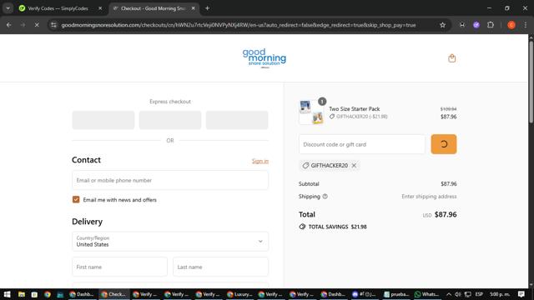Viewport: 534px width, 300px height.
Task: Close the Checkout - Good Morning tab
Action: (x=193, y=8)
